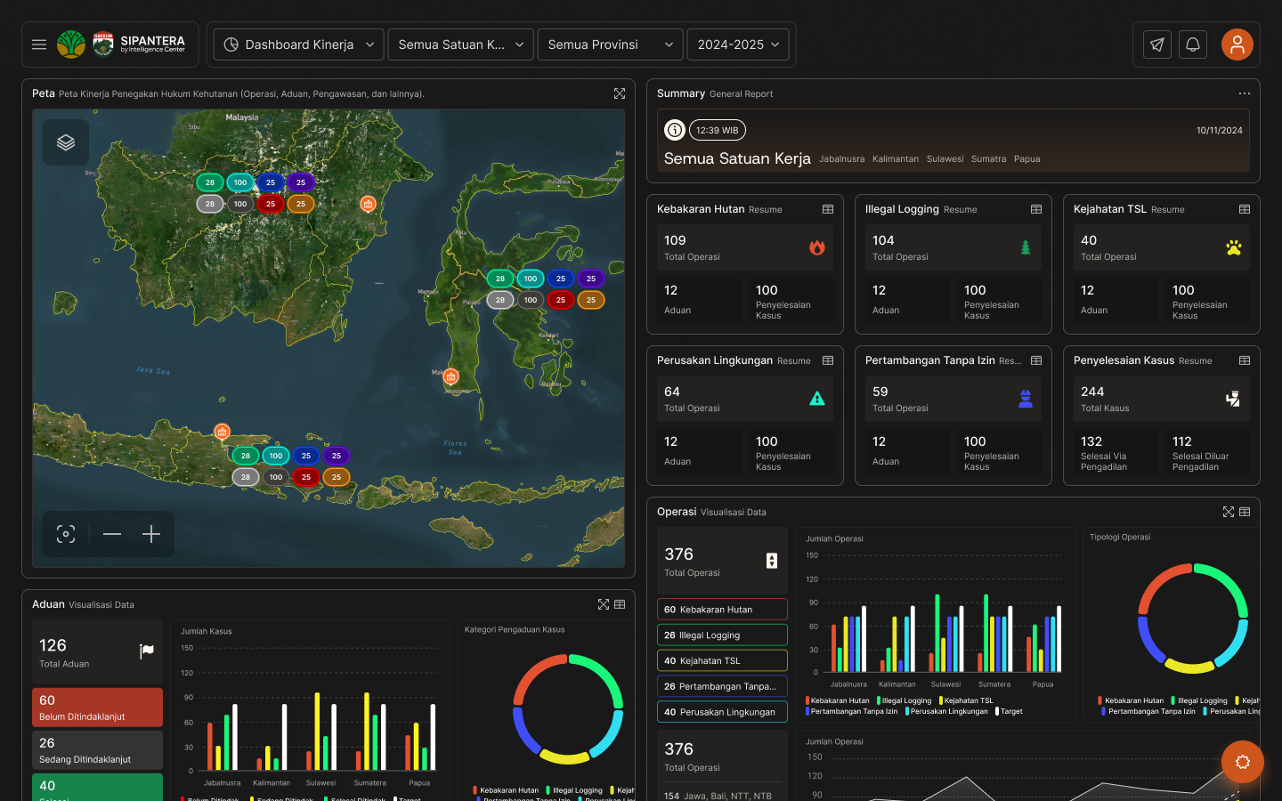The image size is (1282, 801).
Task: Click the recenter crosshair icon on the map
Action: pyautogui.click(x=65, y=534)
